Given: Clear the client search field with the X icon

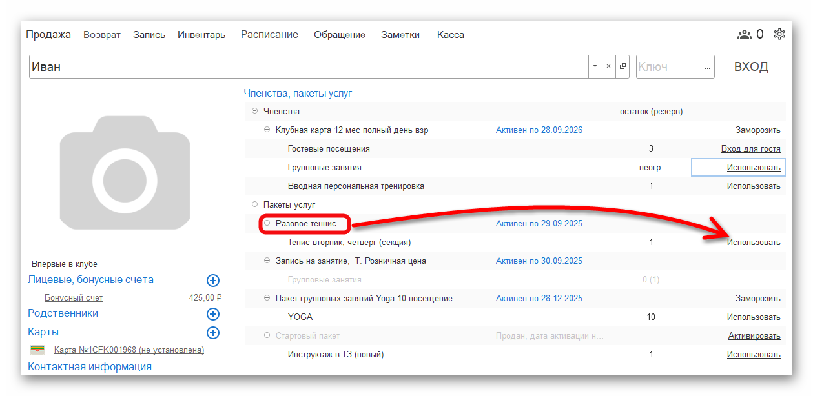Looking at the screenshot, I should (x=608, y=66).
